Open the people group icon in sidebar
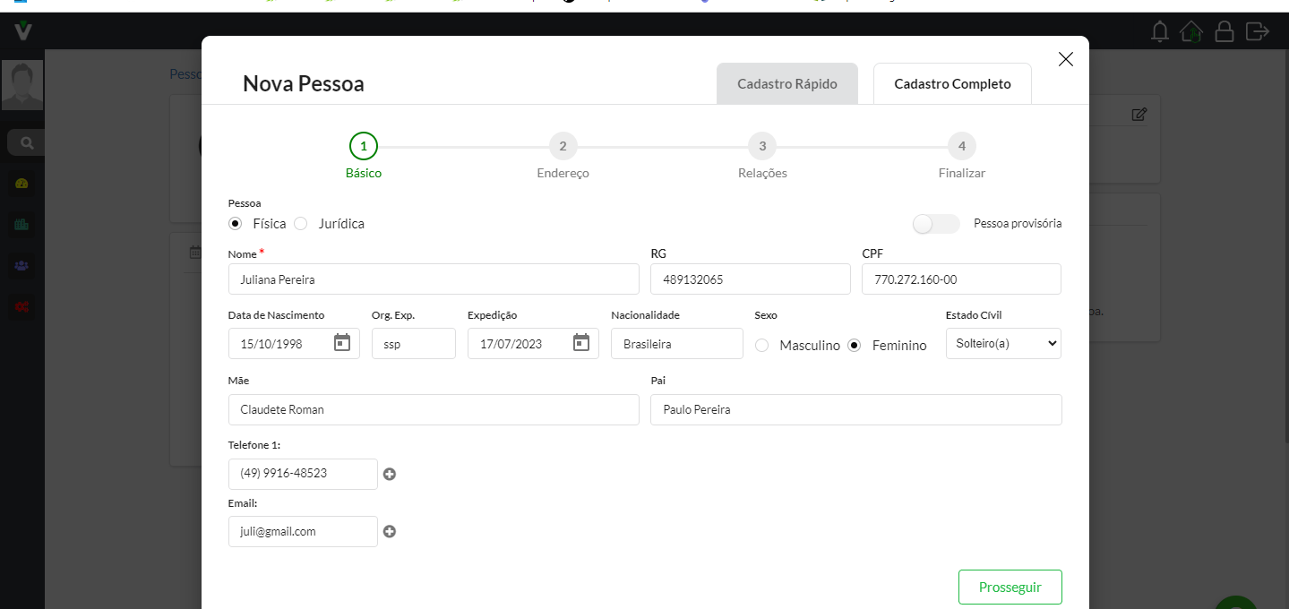Viewport: 1289px width, 609px height. pos(22,266)
